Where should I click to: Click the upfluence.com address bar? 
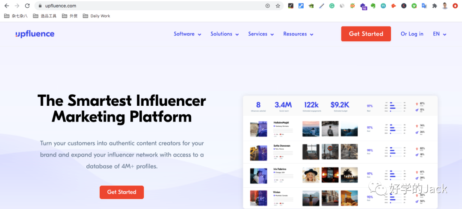tap(150, 6)
